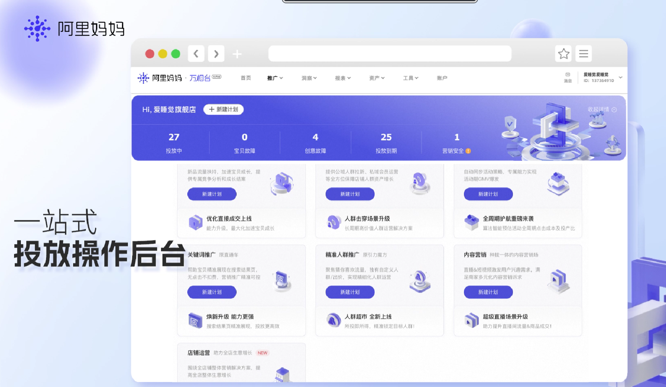Click the 关键词推广 card title

[201, 255]
